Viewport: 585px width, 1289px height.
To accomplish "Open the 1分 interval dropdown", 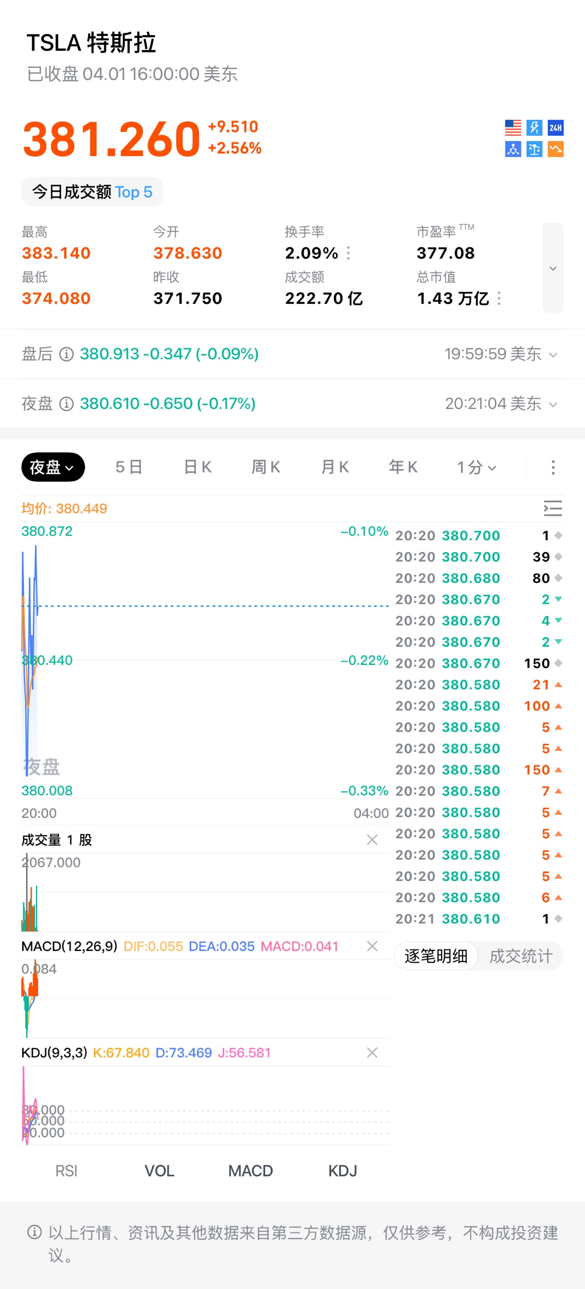I will pyautogui.click(x=476, y=467).
